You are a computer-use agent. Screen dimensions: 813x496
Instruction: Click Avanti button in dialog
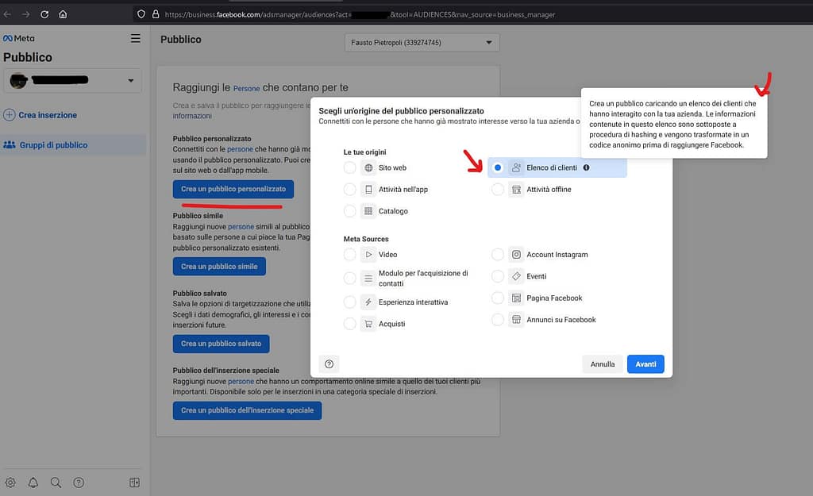645,363
